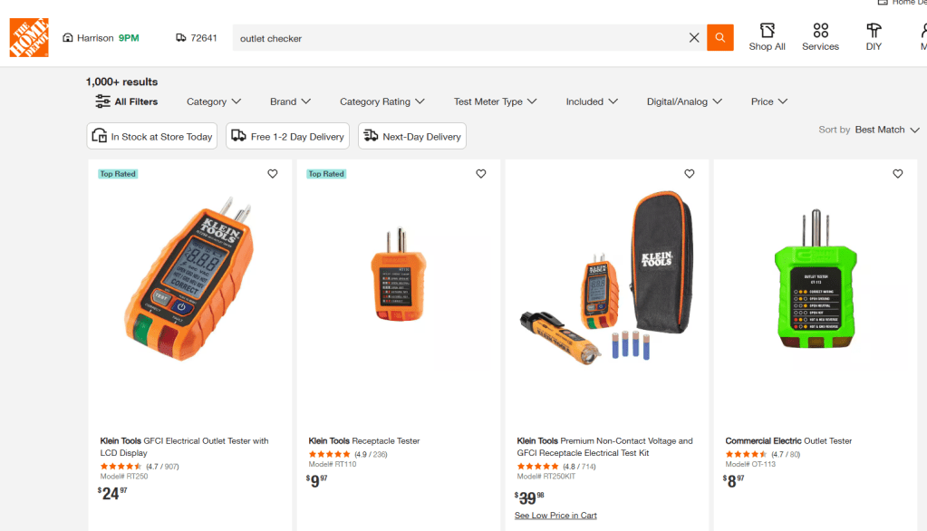Click See Low Price in Cart link
Image resolution: width=927 pixels, height=531 pixels.
point(555,516)
